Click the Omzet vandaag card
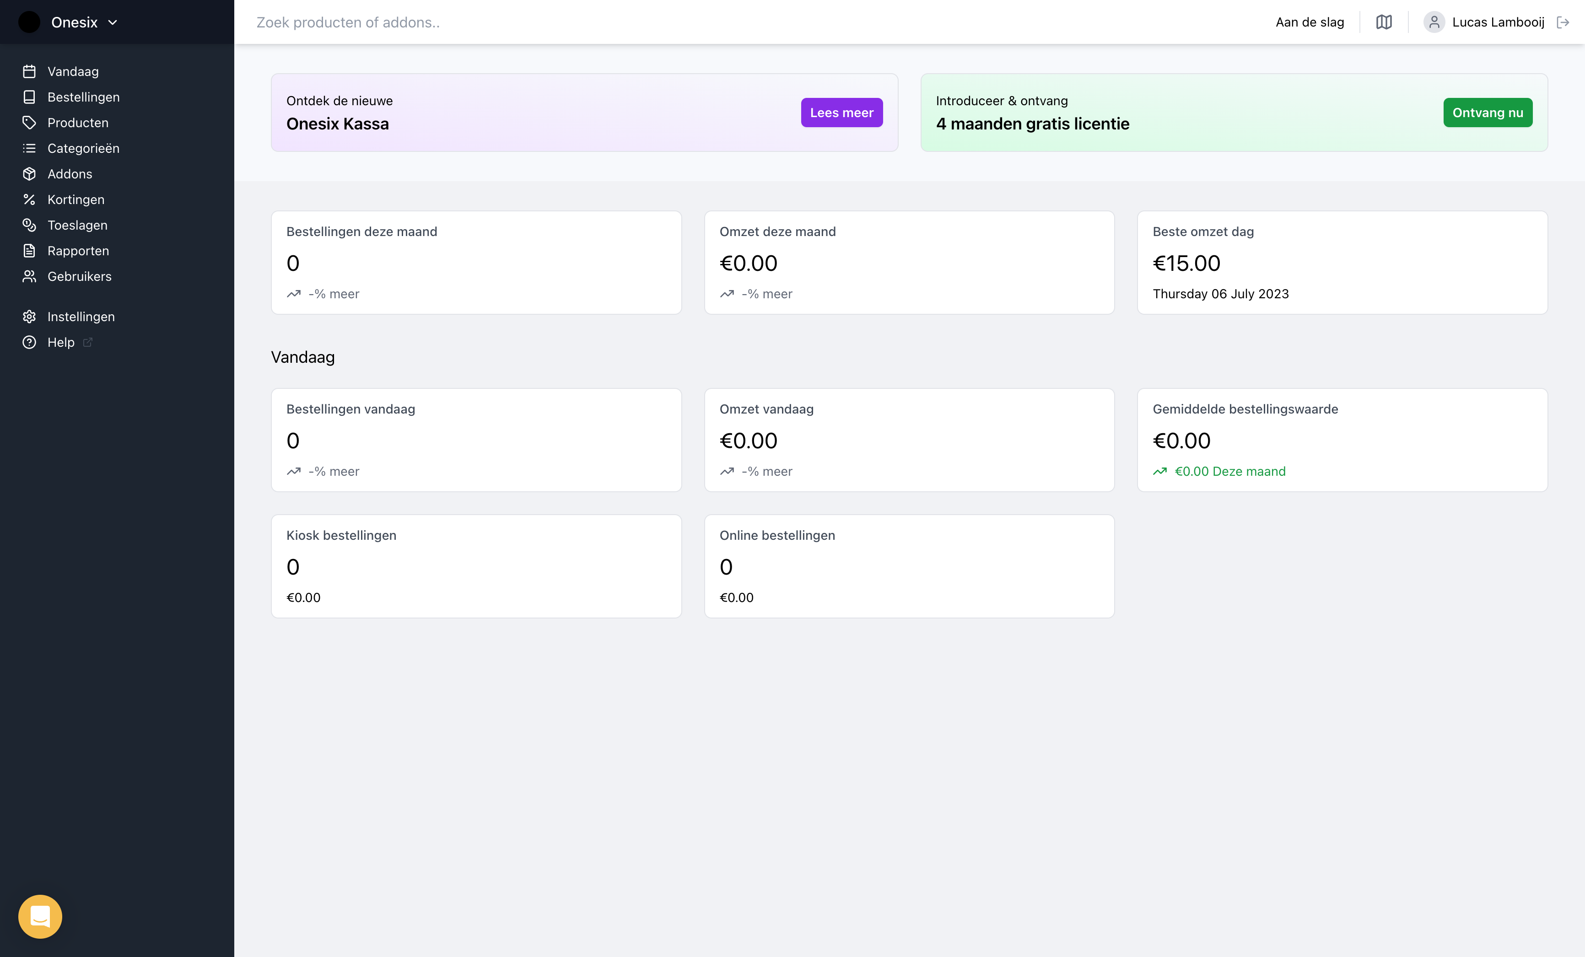The height and width of the screenshot is (957, 1585). pos(909,440)
